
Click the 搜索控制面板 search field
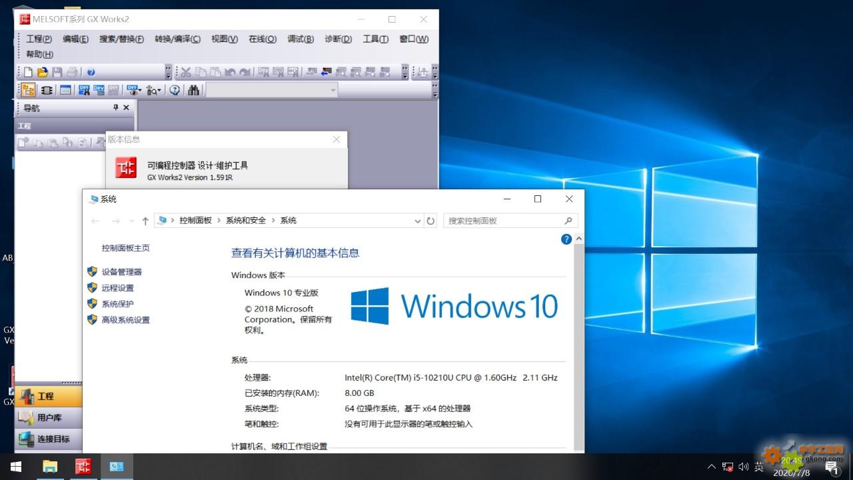(510, 221)
